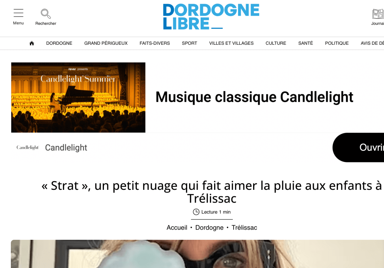The height and width of the screenshot is (268, 384).
Task: Go to the Culture section
Action: coord(276,43)
